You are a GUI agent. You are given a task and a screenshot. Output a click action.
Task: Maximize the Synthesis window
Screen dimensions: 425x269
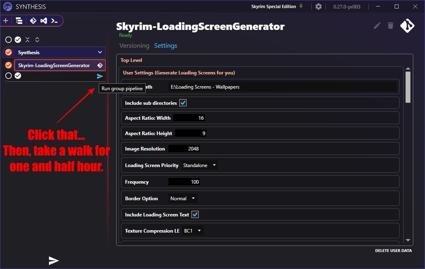(x=397, y=6)
